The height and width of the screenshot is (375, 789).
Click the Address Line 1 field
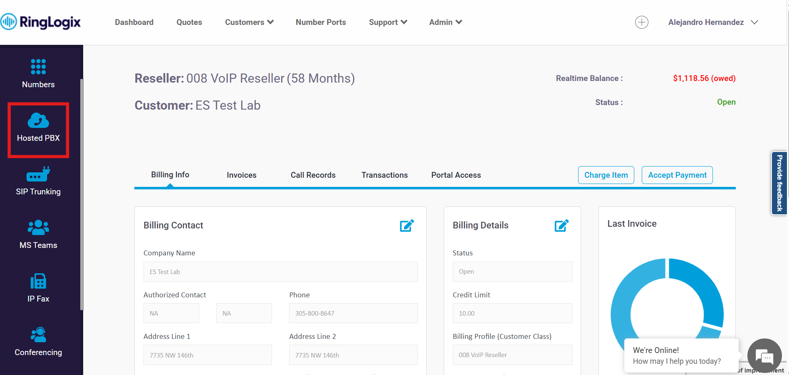(x=208, y=355)
